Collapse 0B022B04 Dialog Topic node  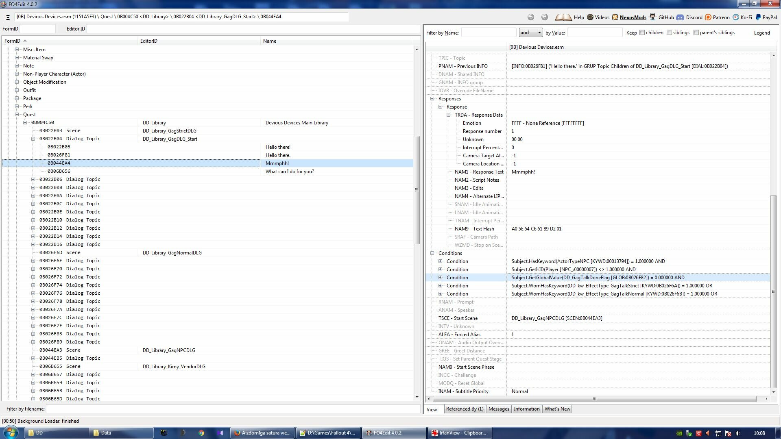click(33, 139)
